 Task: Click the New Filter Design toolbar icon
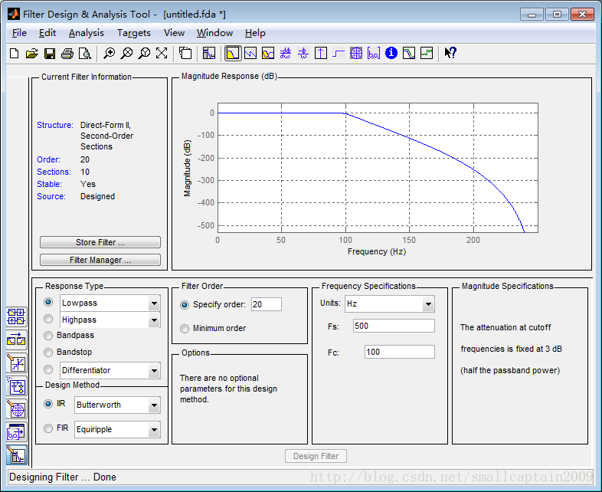pos(15,53)
